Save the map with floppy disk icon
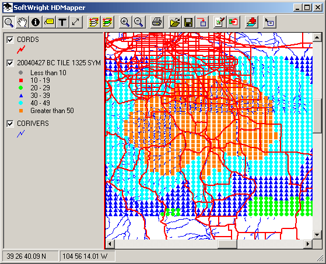 (x=188, y=22)
